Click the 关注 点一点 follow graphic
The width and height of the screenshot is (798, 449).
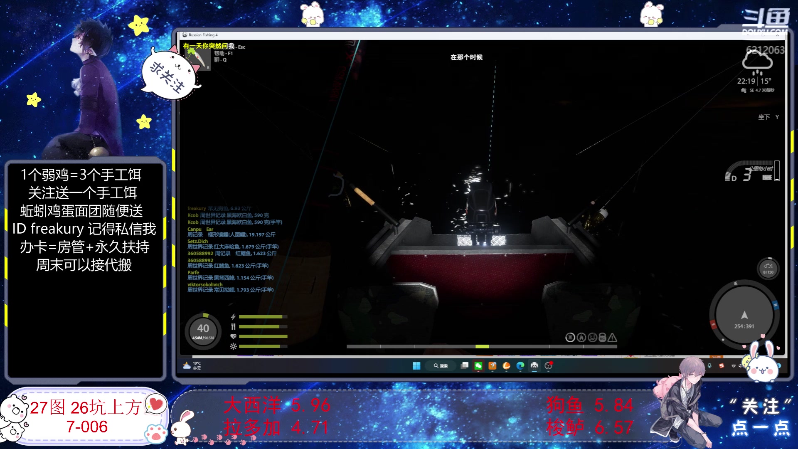tap(761, 417)
